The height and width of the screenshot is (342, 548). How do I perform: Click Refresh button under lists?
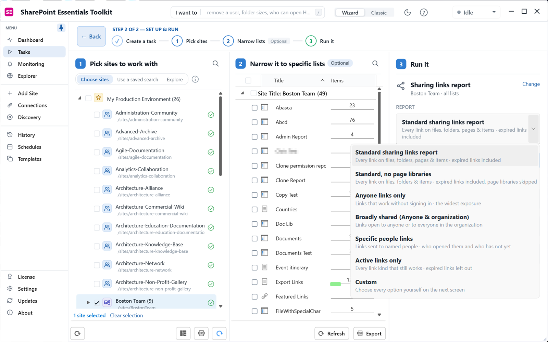pos(332,333)
